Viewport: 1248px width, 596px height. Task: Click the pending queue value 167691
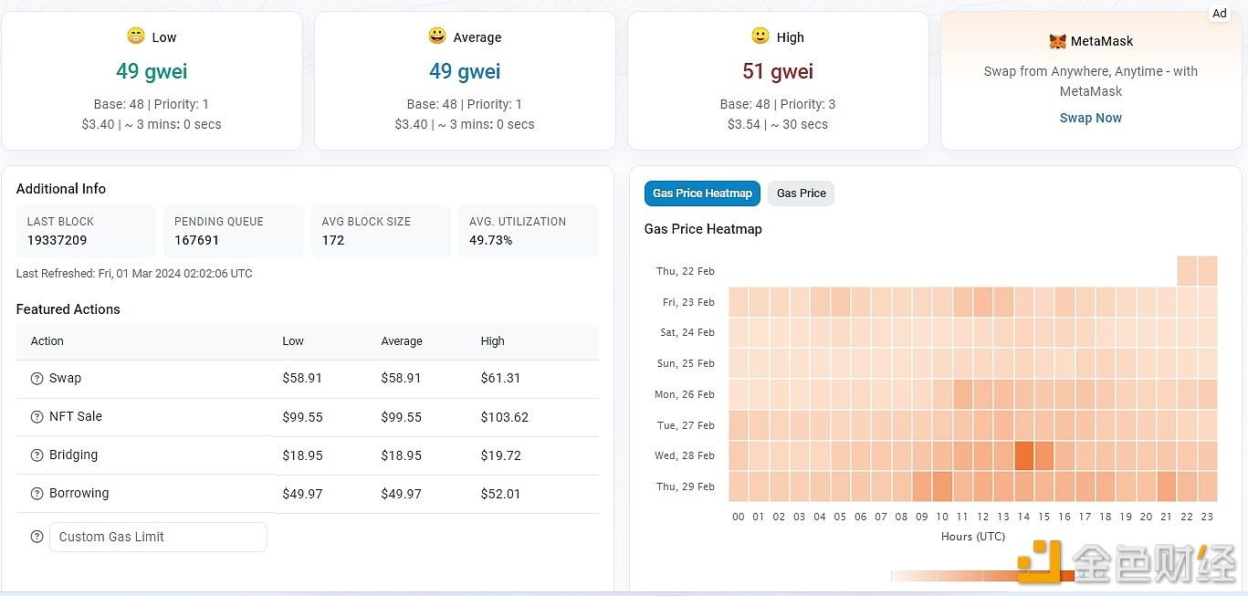[197, 241]
